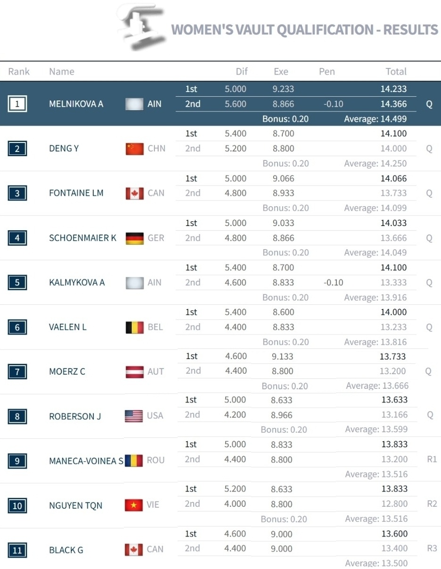Click the vault apparatus logo icon

140,27
